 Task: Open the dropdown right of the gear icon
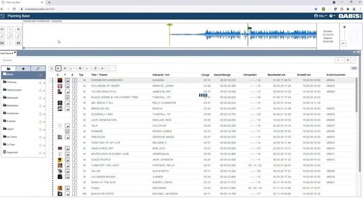(87, 68)
